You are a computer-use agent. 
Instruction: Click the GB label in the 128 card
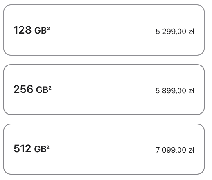(41, 31)
